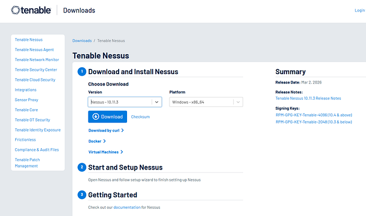
Task: Click the blue Download button
Action: (x=108, y=116)
